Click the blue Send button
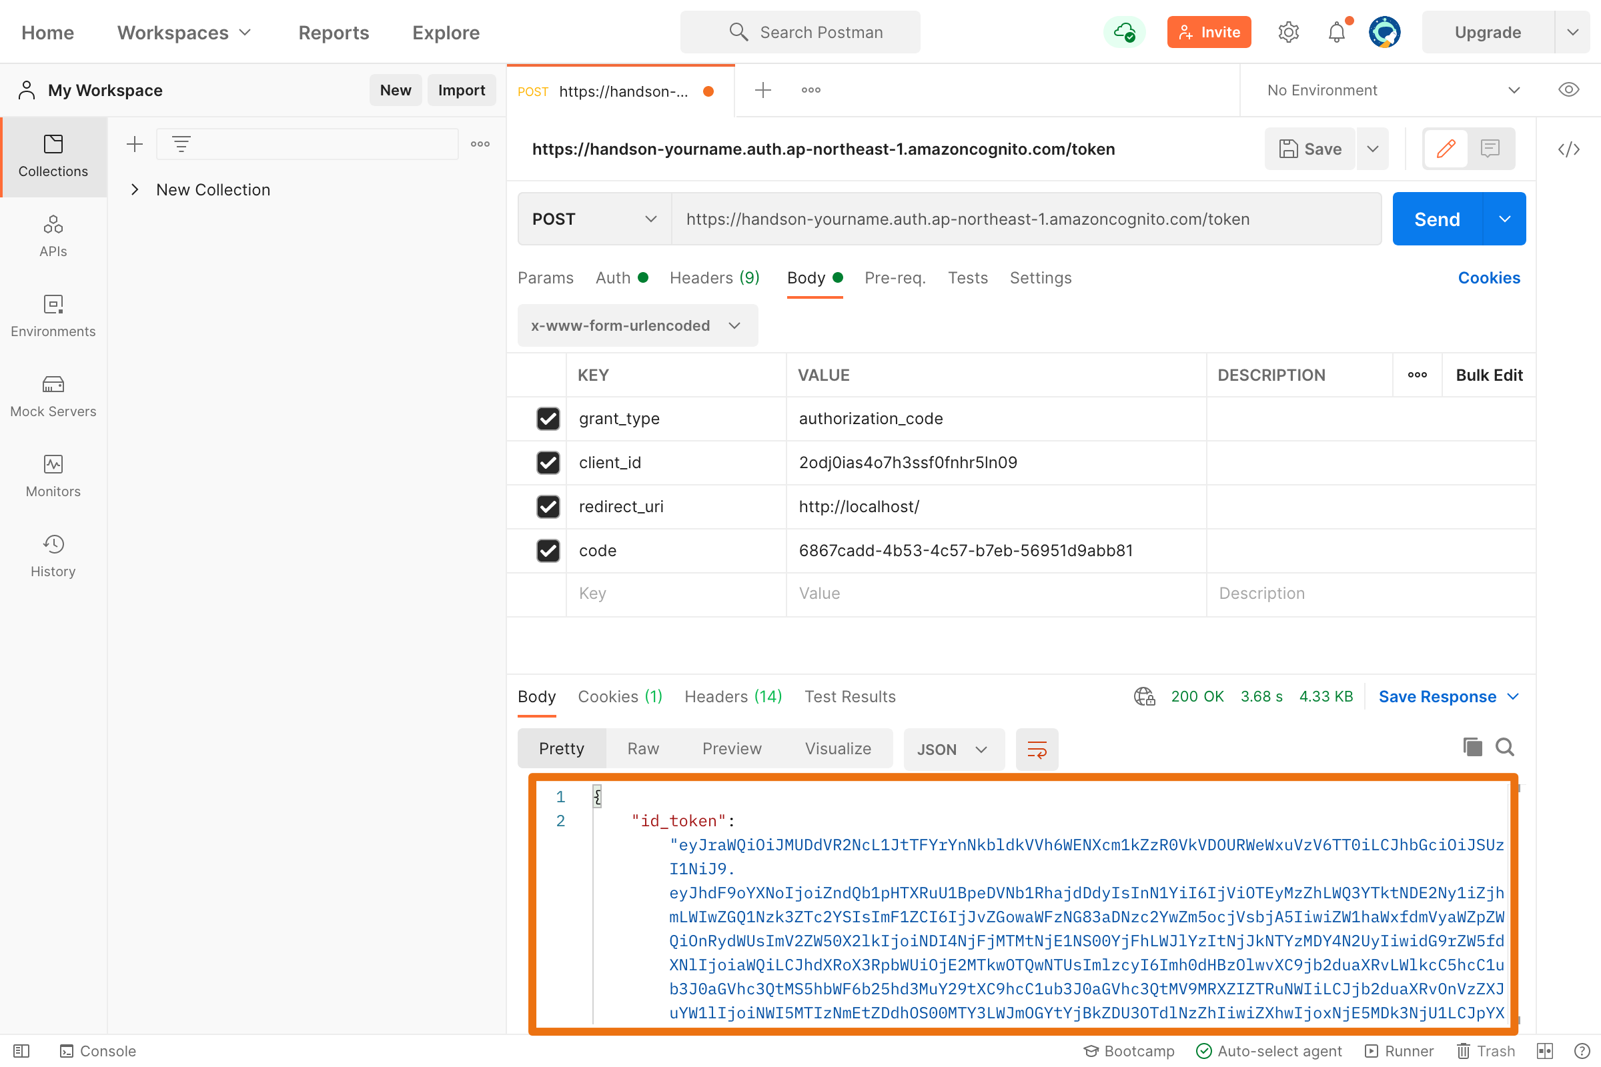The height and width of the screenshot is (1067, 1601). (x=1437, y=219)
